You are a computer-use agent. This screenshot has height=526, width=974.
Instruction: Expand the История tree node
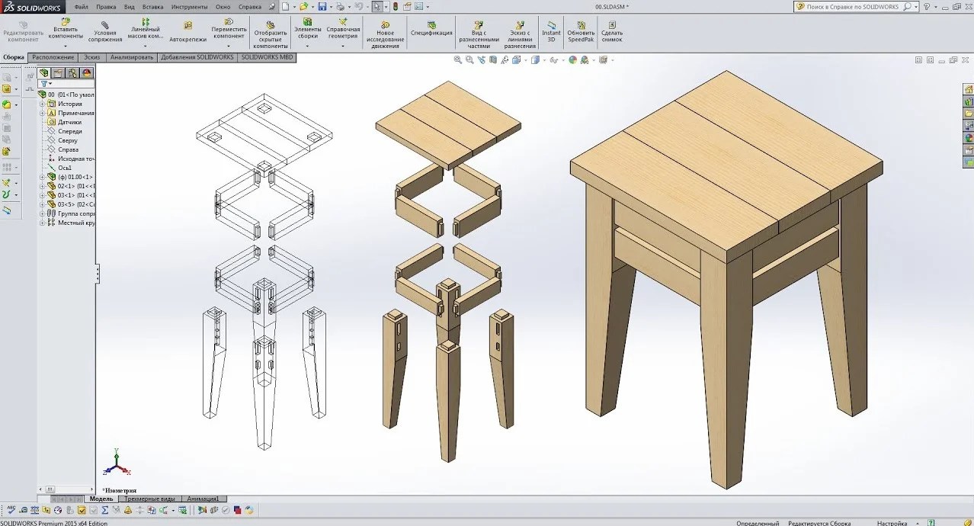coord(41,104)
